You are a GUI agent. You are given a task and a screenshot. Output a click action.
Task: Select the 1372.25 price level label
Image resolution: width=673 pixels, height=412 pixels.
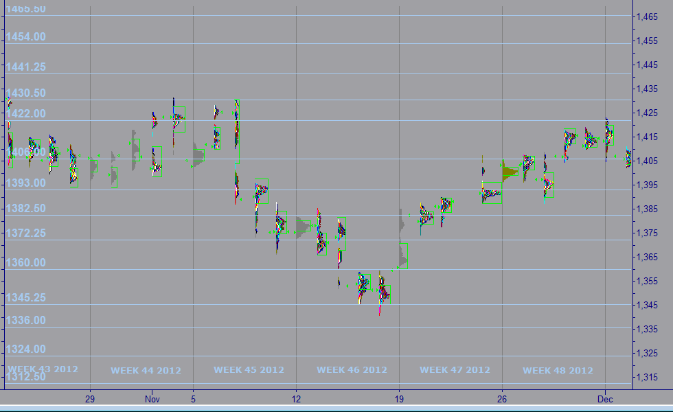point(26,233)
